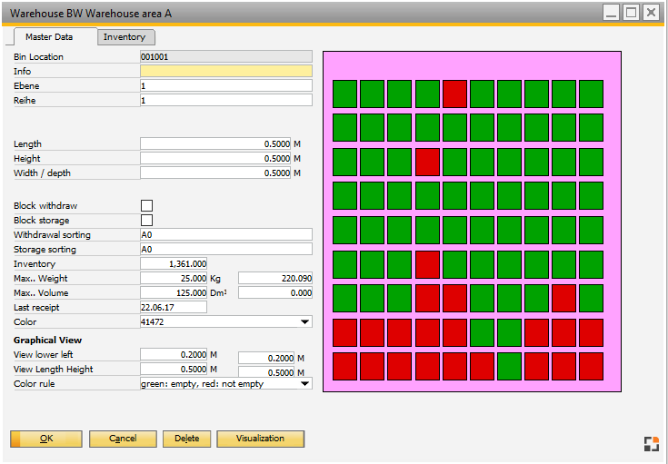Select the red bin in the third grid row
The width and height of the screenshot is (668, 464).
(427, 162)
